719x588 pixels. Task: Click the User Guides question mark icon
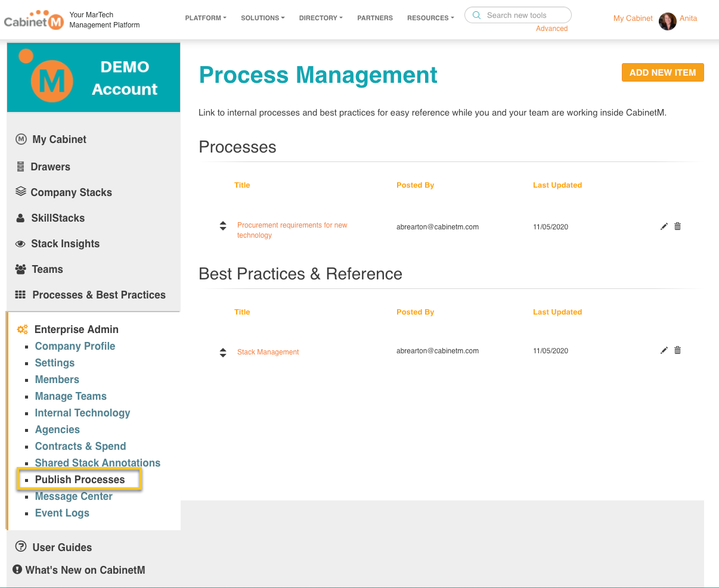click(x=21, y=546)
